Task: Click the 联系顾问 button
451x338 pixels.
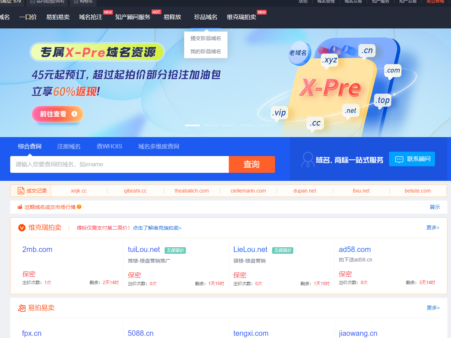Action: pyautogui.click(x=412, y=159)
